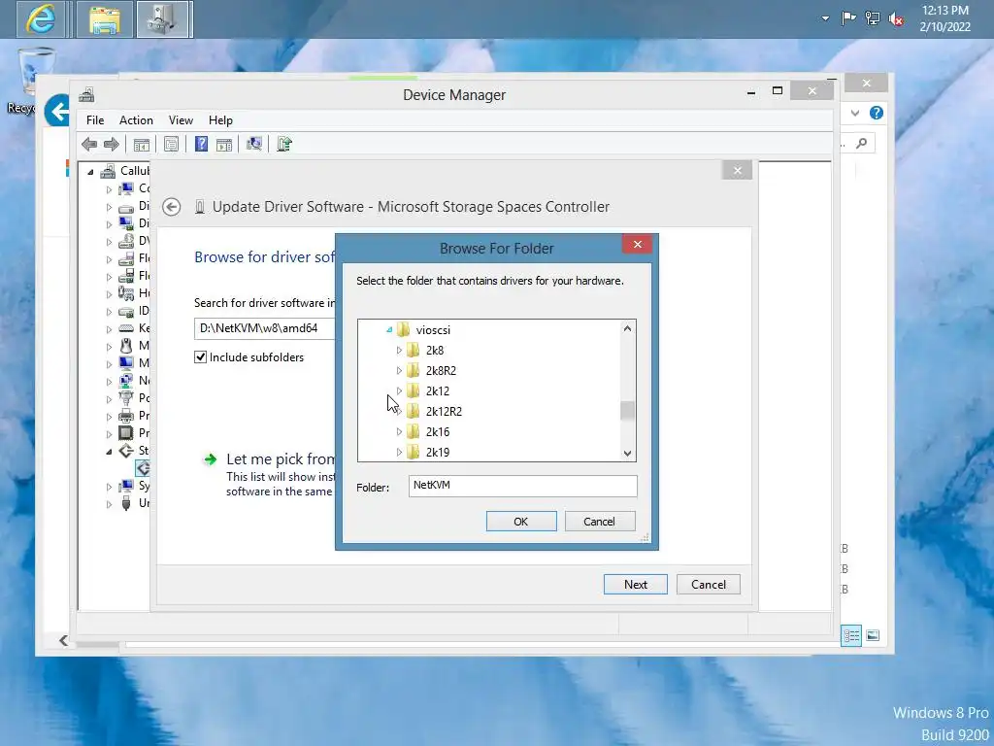This screenshot has height=746, width=994.
Task: Select the 2k19 folder label
Action: click(438, 453)
